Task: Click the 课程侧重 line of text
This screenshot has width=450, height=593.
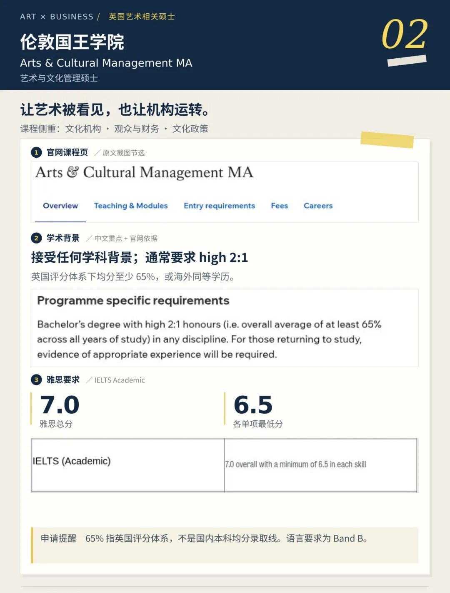Action: 114,129
